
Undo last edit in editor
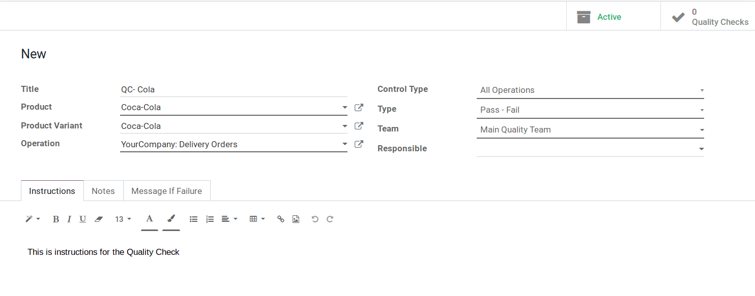click(315, 219)
